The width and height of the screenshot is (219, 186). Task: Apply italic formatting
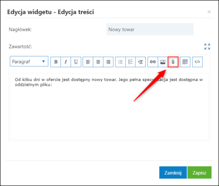(66, 62)
